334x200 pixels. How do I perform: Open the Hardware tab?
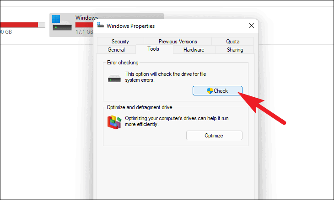(194, 50)
